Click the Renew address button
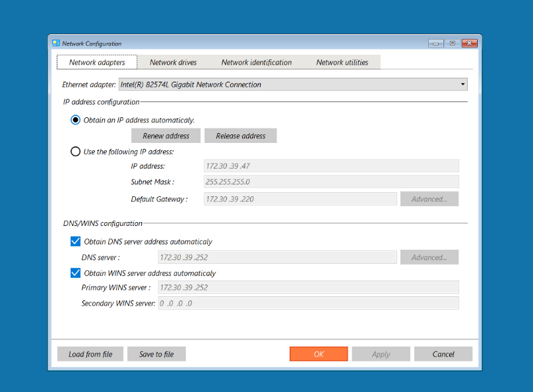Viewport: 533px width, 392px height. [166, 136]
